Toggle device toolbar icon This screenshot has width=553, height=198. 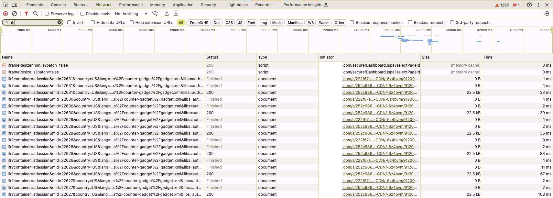(x=15, y=5)
